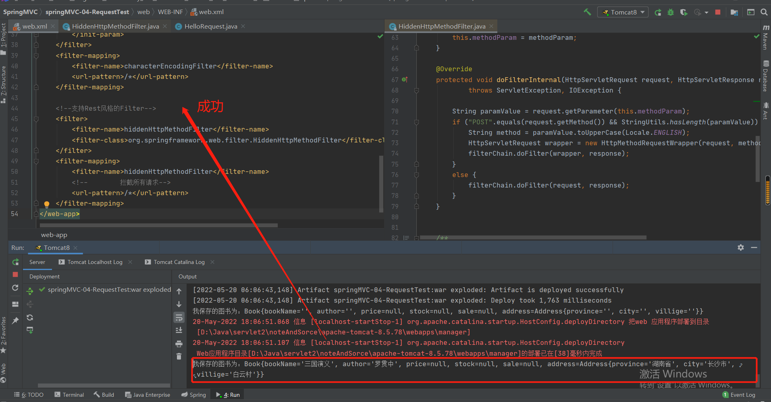
Task: Jump up the stack trace with up arrow
Action: pos(179,291)
